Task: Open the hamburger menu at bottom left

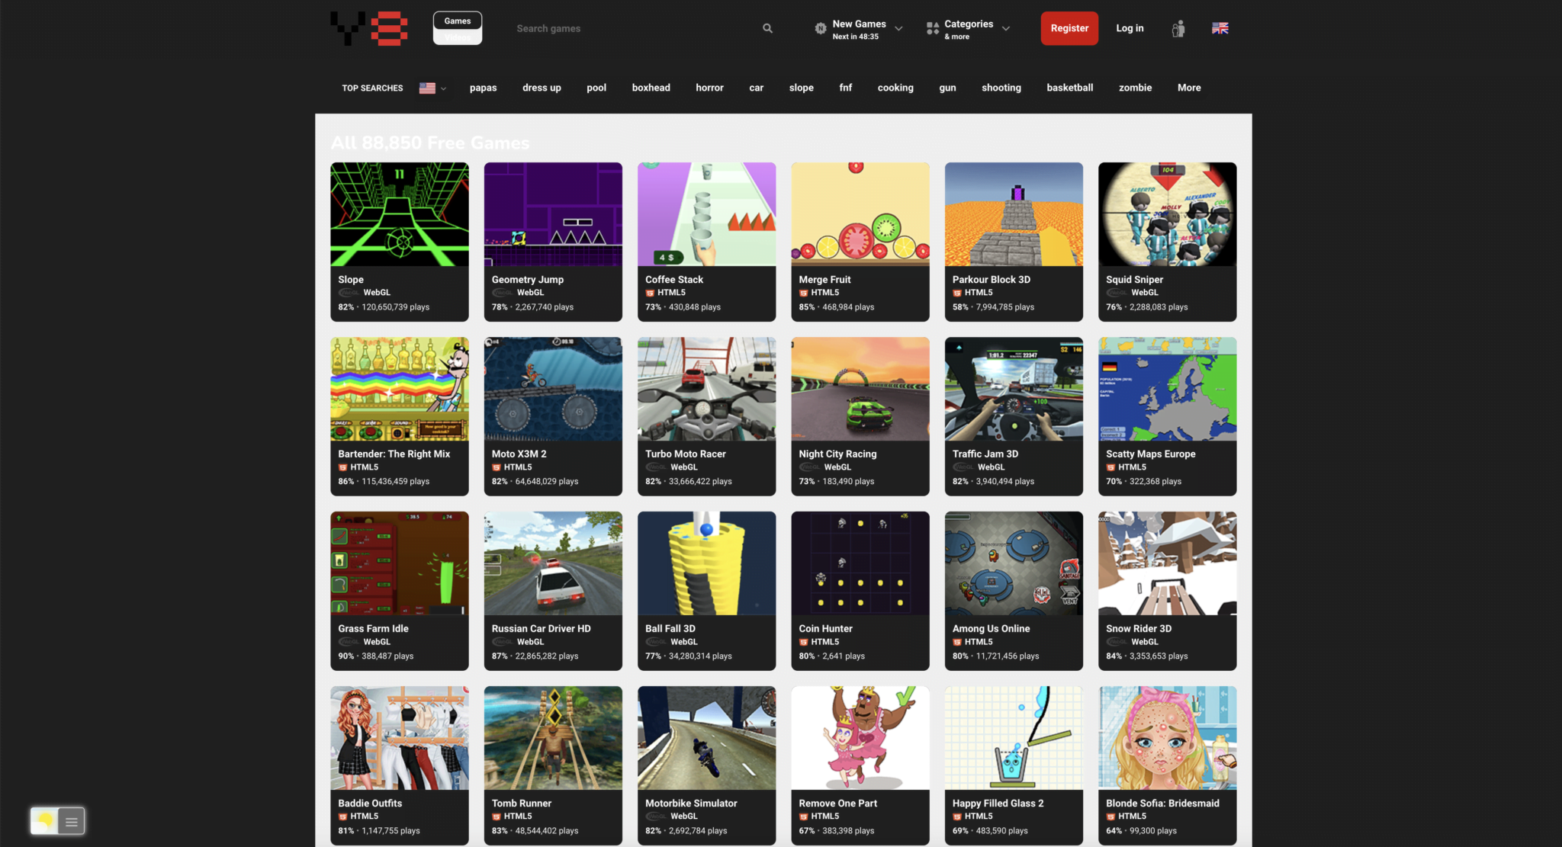Action: (x=72, y=821)
